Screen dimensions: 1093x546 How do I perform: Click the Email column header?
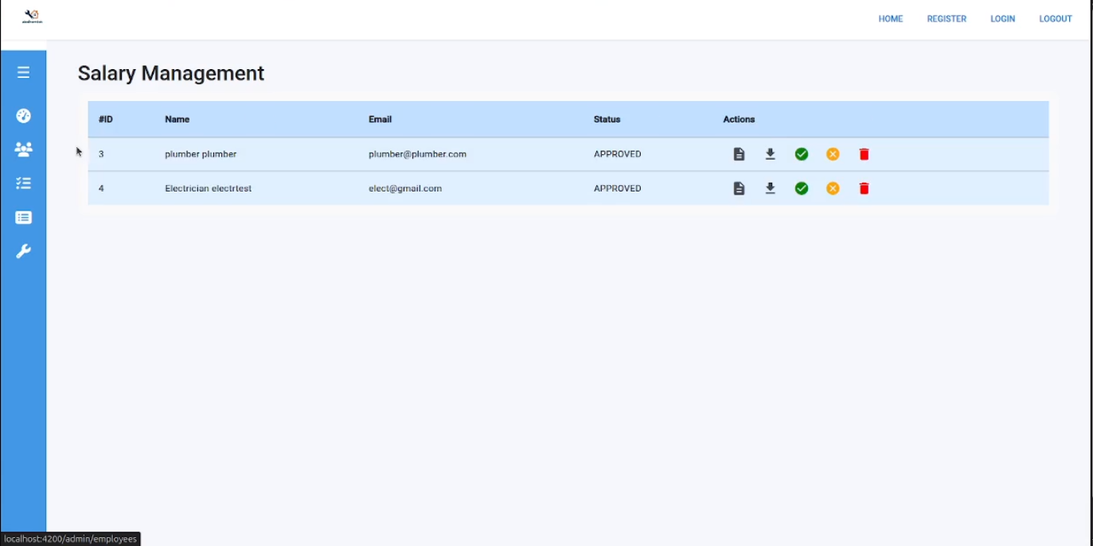[380, 119]
